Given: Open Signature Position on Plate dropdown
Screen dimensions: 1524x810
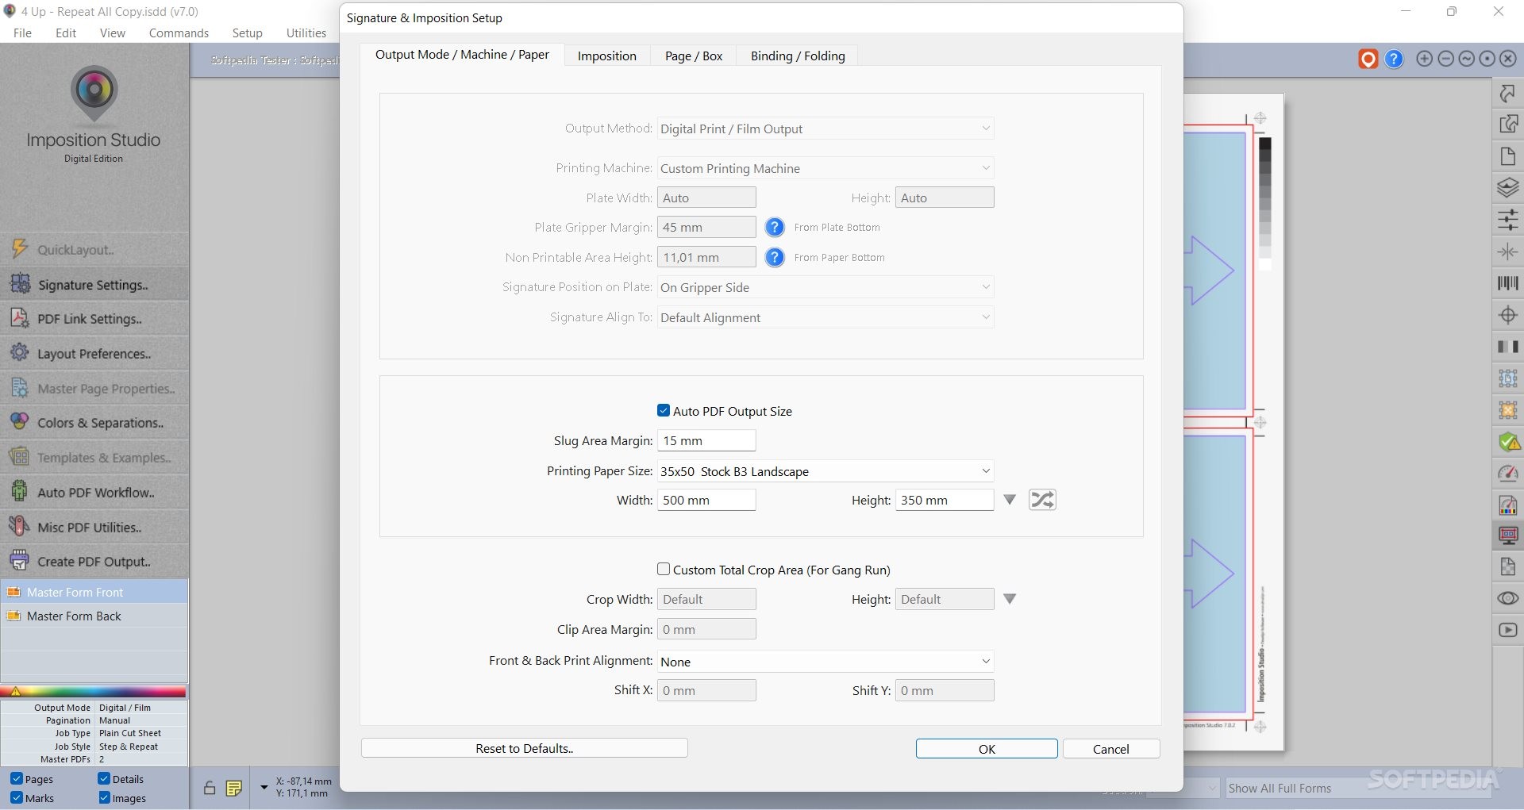Looking at the screenshot, I should coord(825,287).
